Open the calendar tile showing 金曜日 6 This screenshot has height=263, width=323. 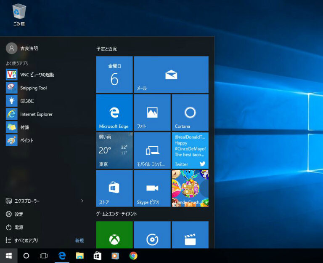point(114,75)
